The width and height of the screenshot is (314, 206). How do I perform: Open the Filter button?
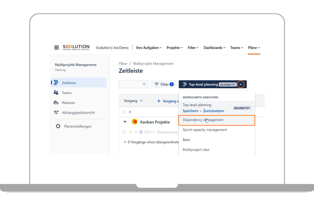[x=164, y=84]
